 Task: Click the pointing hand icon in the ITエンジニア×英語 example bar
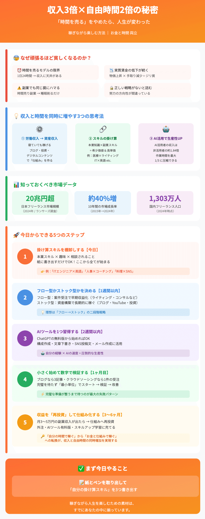click(43, 271)
